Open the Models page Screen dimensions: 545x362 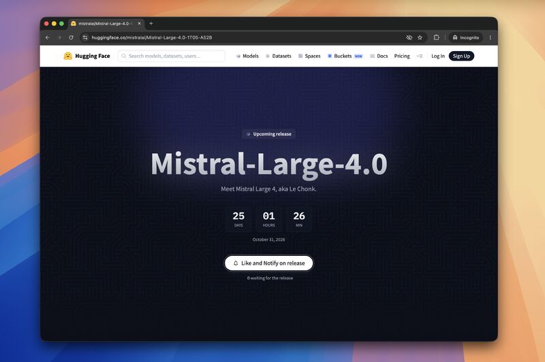tap(247, 56)
